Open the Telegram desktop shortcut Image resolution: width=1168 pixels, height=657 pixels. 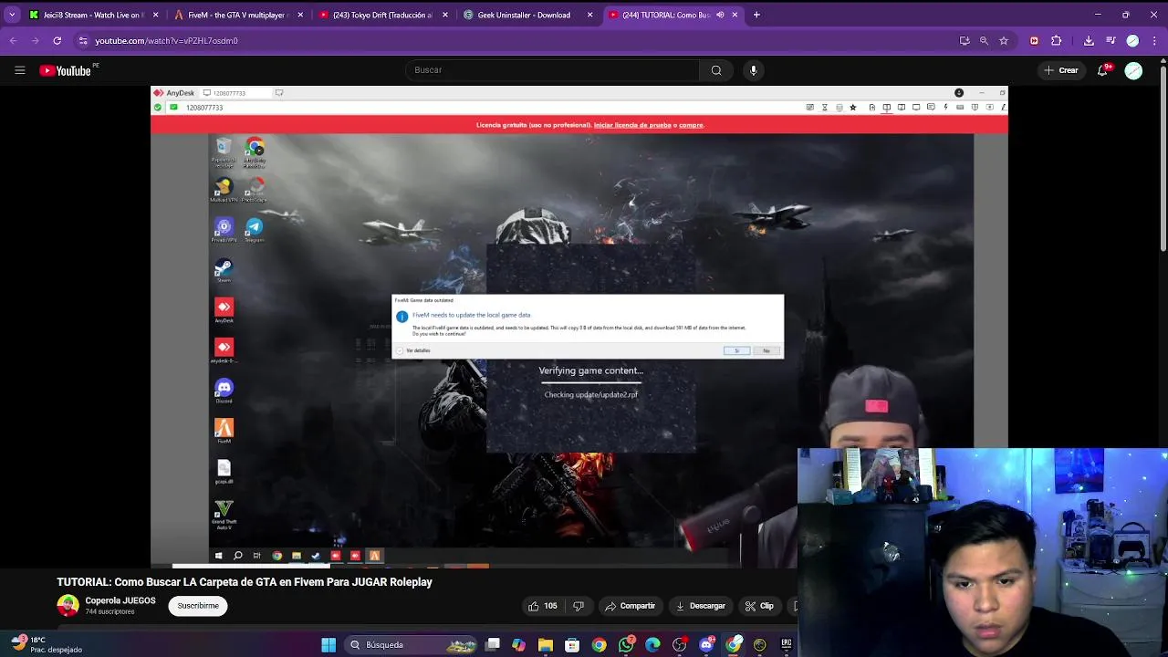point(255,229)
